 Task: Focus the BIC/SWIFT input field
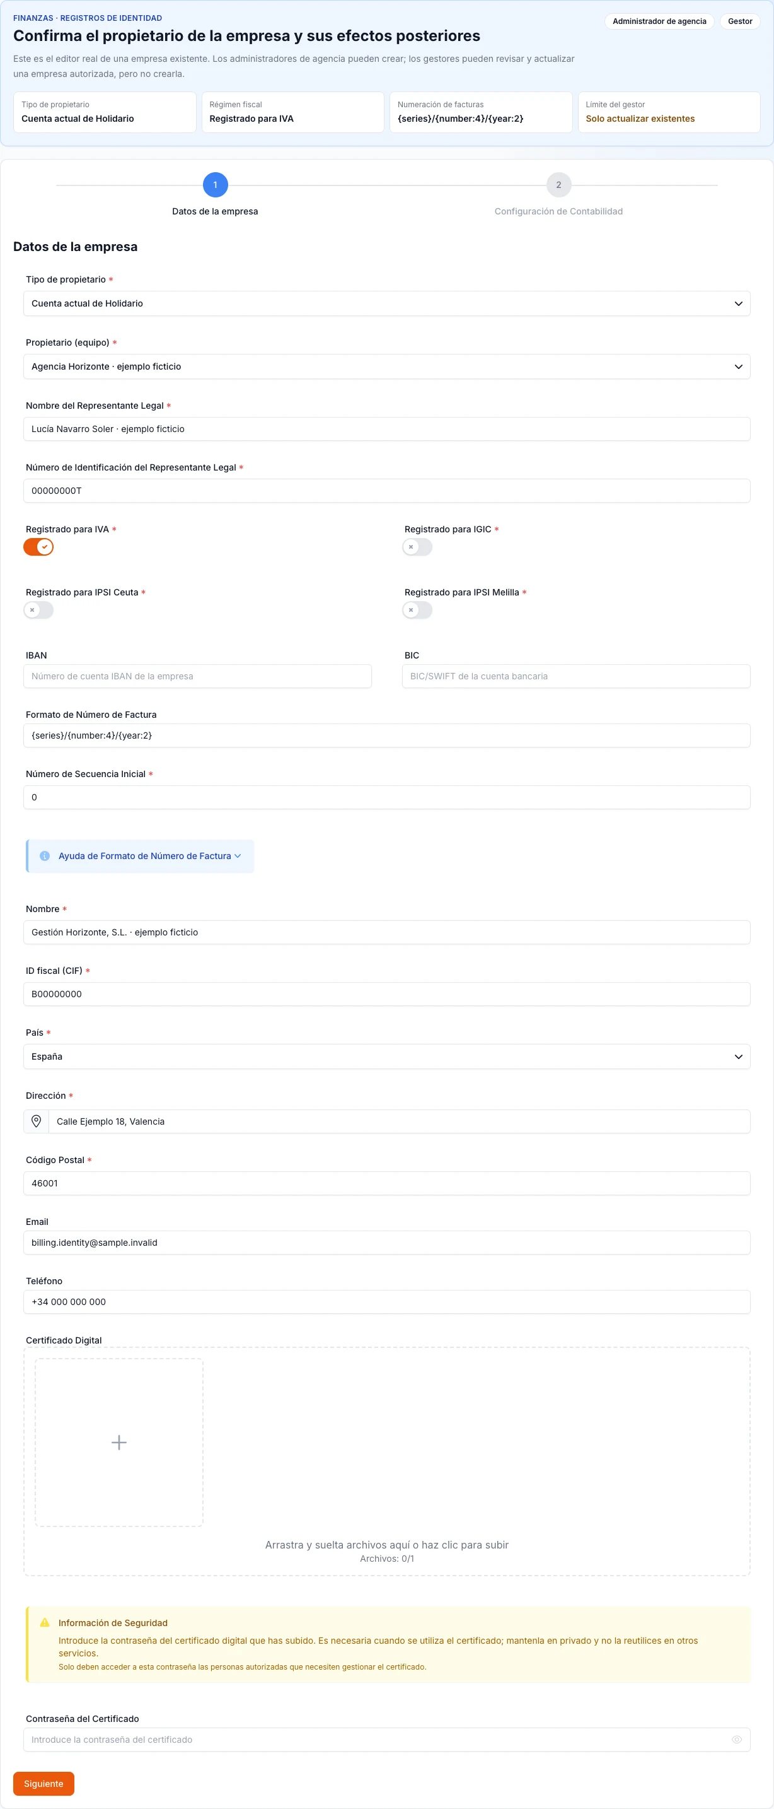point(576,676)
